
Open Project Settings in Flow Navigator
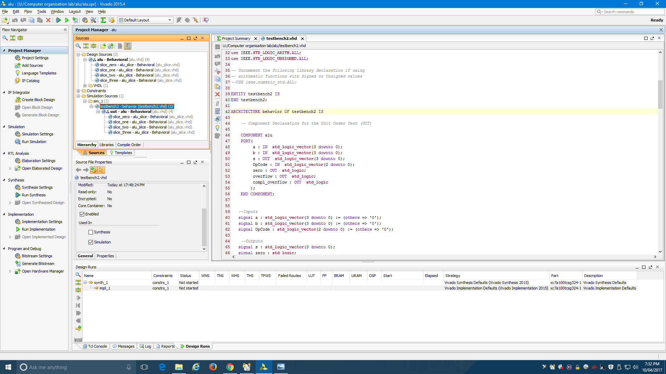click(x=35, y=58)
